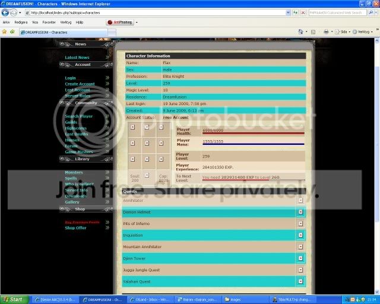Select the DREAMFUSION - Characters browser tab
380x304 pixels.
64,32
